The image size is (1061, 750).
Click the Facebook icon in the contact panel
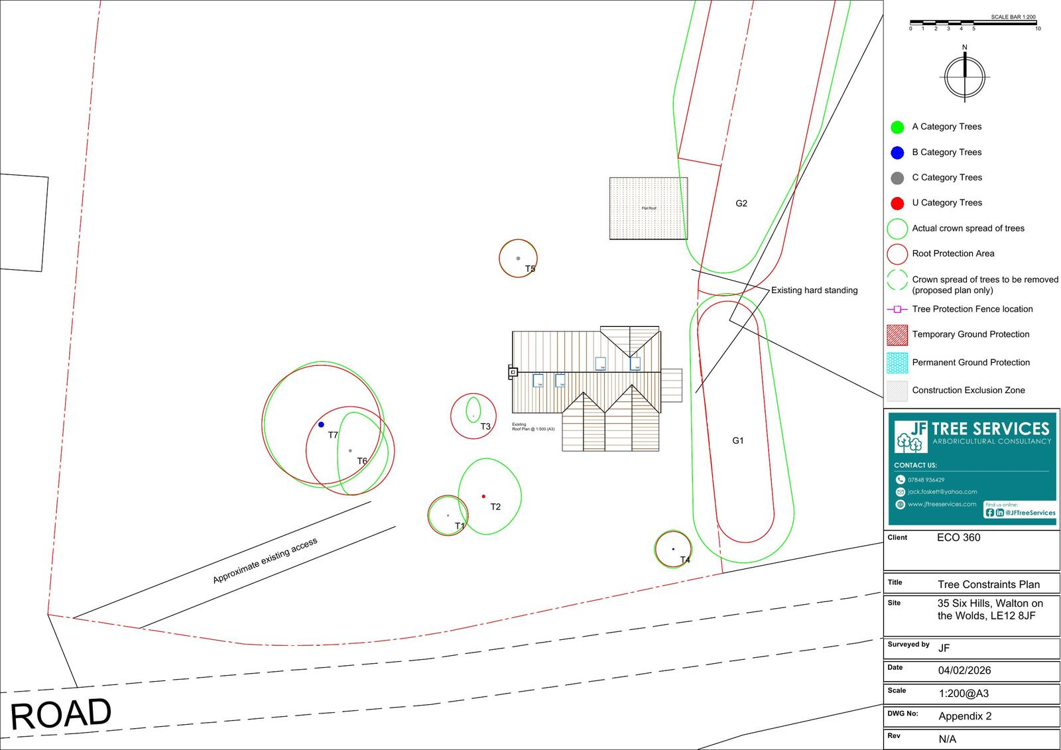click(x=990, y=513)
